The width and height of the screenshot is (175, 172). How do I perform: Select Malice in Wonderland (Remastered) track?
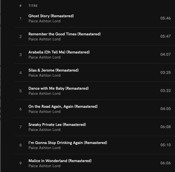tap(60, 161)
